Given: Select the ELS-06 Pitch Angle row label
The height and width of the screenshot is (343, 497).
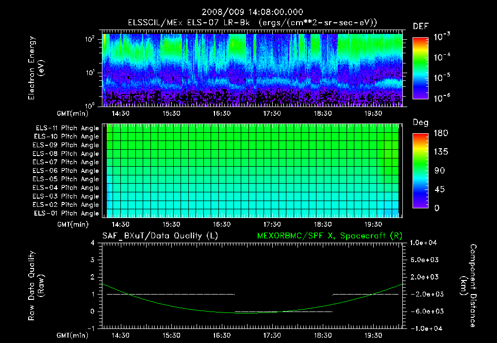Looking at the screenshot, I should 66,171.
